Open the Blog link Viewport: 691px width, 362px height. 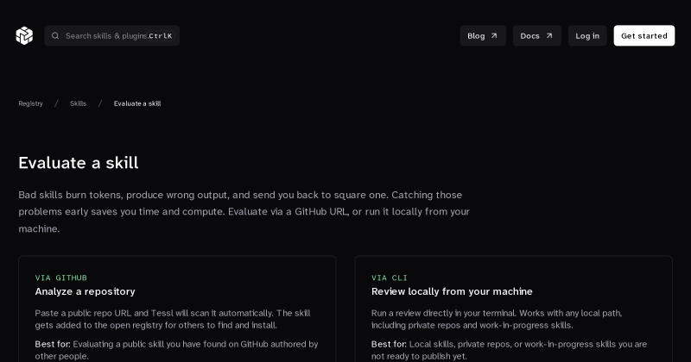coord(483,35)
